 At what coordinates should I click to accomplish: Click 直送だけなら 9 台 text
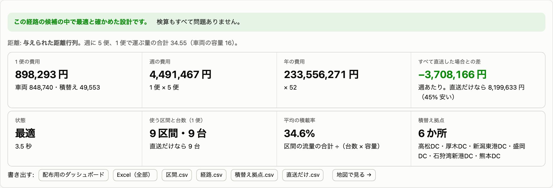click(x=175, y=146)
